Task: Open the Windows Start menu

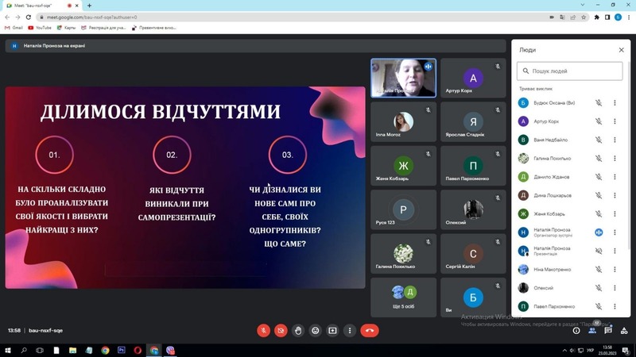Action: coord(7,349)
